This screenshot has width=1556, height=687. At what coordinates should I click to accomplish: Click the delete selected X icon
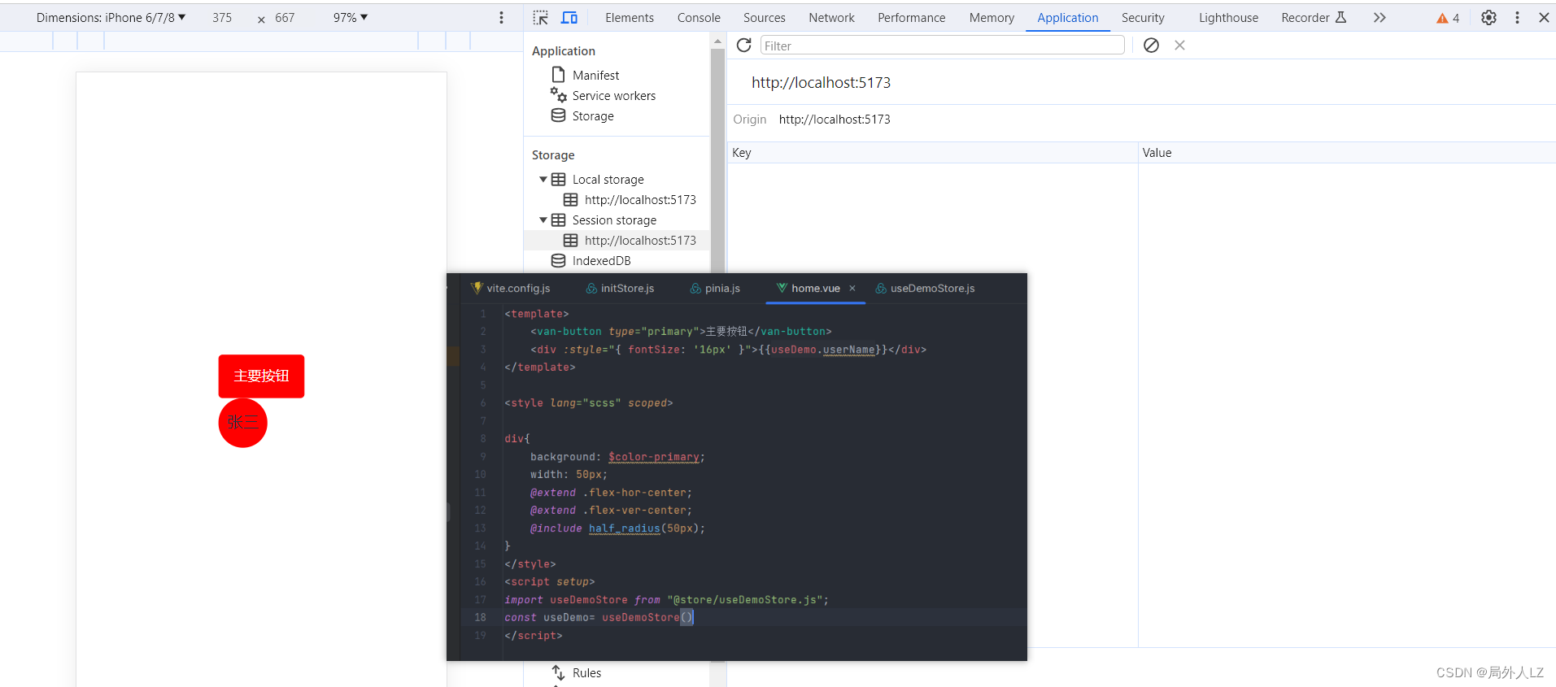click(x=1179, y=46)
